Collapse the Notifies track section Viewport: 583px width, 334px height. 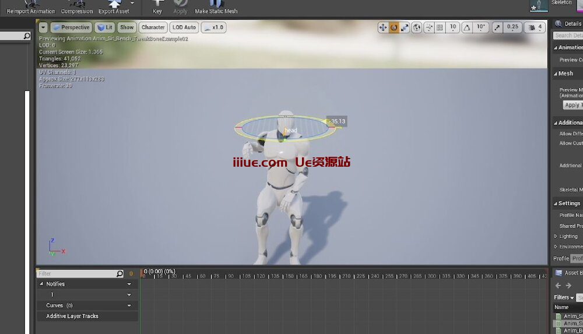[x=41, y=284]
